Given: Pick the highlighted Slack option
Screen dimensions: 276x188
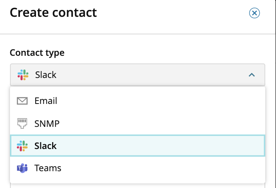Looking at the screenshot, I should coord(46,146).
